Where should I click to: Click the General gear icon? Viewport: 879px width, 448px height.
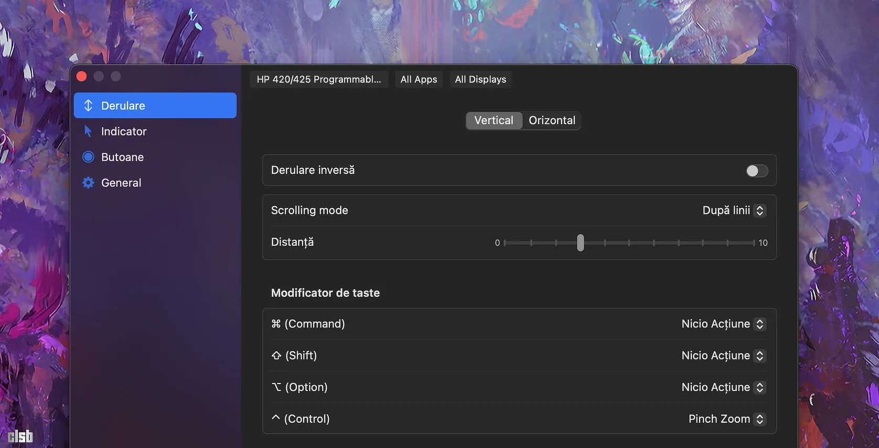pyautogui.click(x=88, y=182)
